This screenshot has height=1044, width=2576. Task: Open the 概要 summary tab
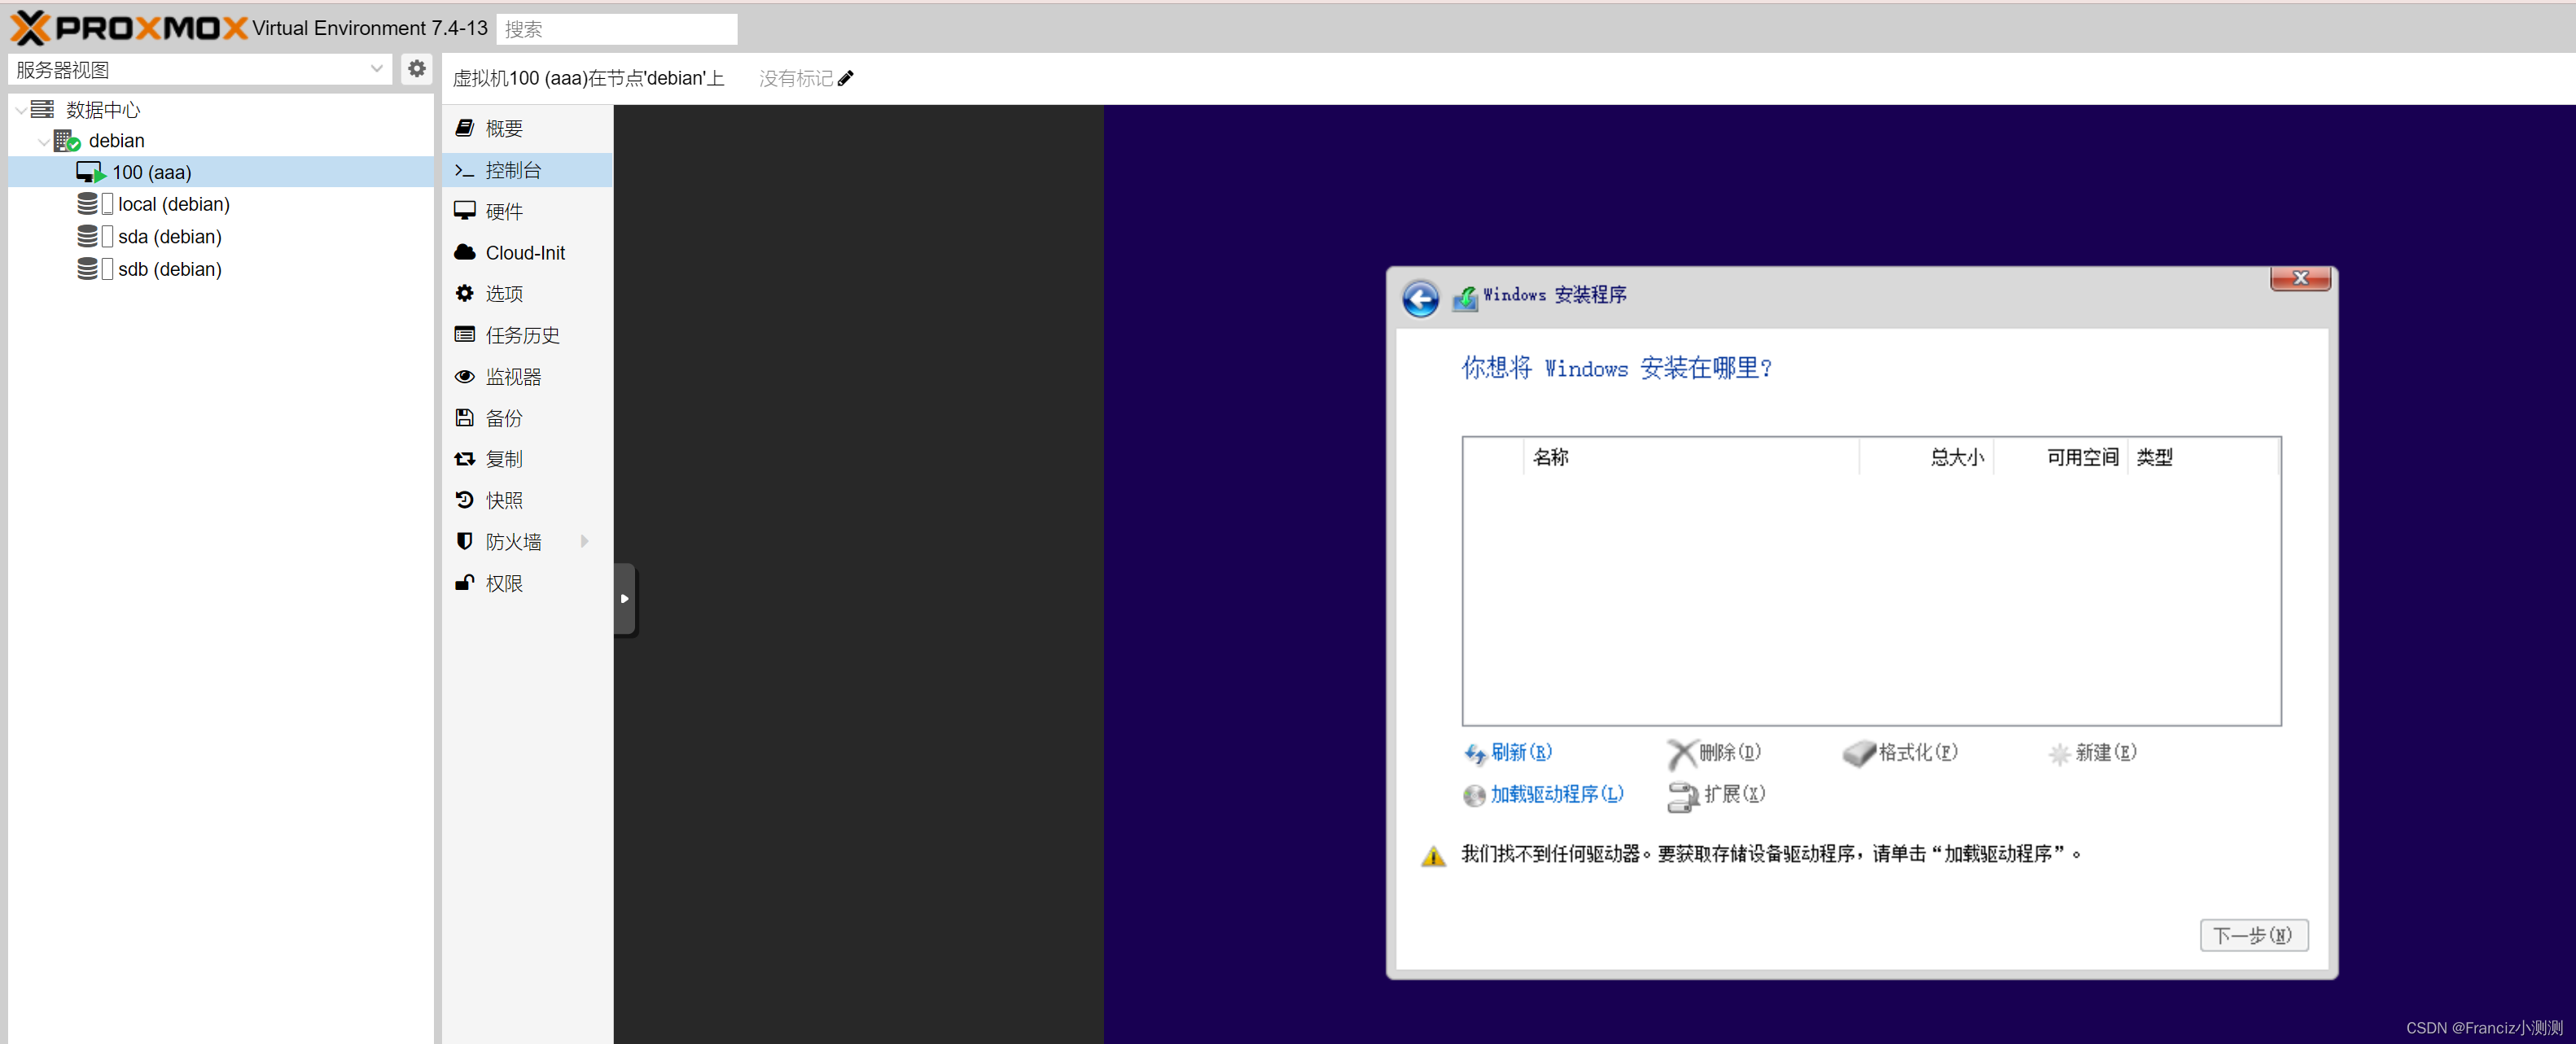coord(527,128)
